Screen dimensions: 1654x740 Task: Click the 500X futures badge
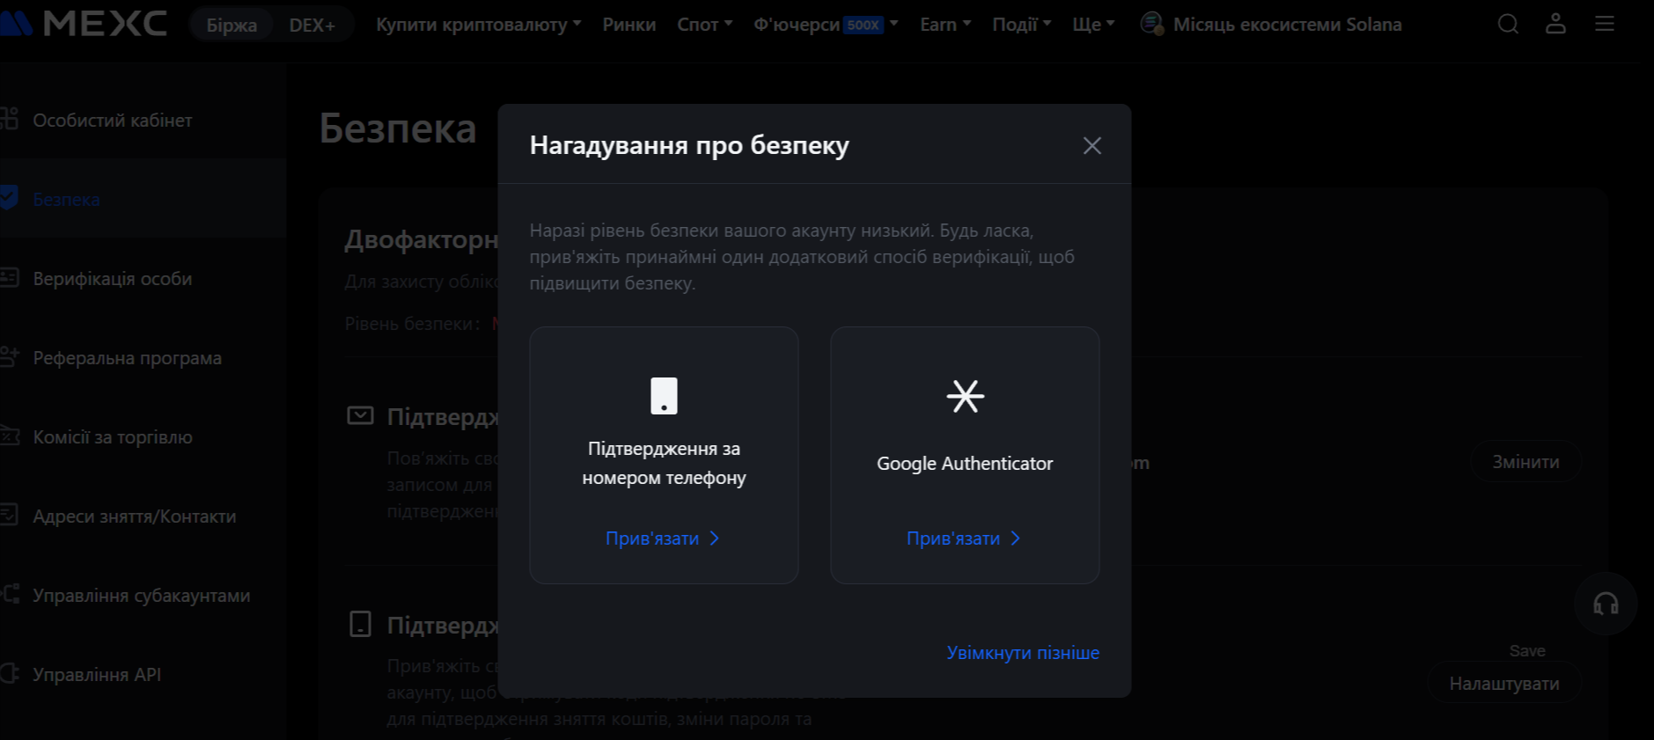pos(863,25)
